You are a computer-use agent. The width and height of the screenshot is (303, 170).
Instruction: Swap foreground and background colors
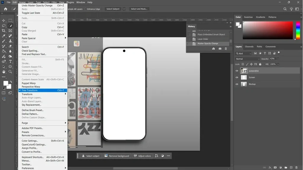pos(11,82)
